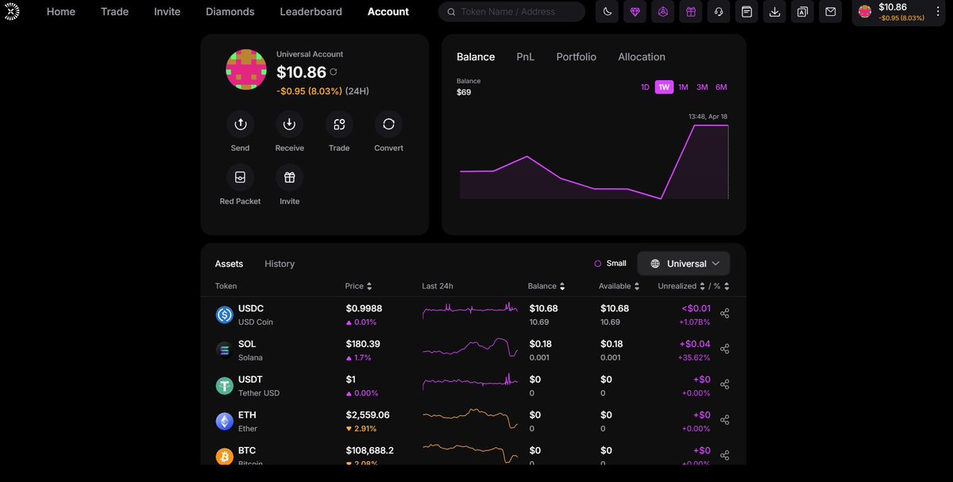Sort by Available column arrows
This screenshot has height=482, width=953.
click(637, 287)
